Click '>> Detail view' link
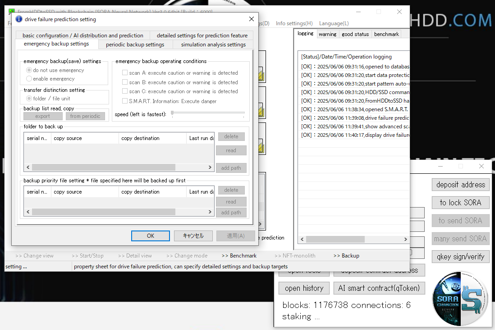This screenshot has height=330, width=495. tap(135, 256)
